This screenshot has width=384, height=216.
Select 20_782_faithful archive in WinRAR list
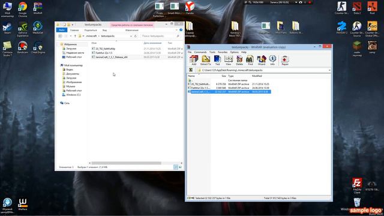(229, 84)
